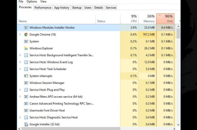Click the 0.2% CPU value for System
197x130 pixels.
[x=134, y=41]
